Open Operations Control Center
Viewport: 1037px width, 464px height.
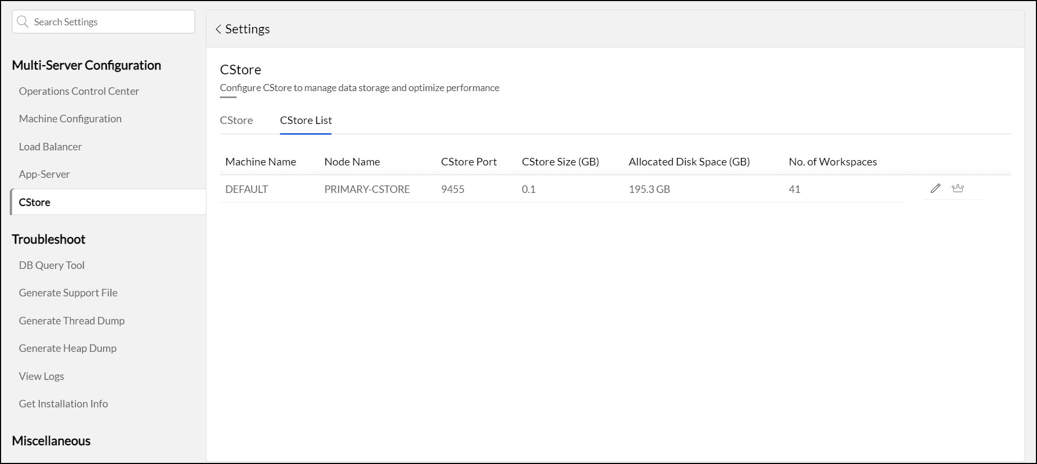[79, 91]
